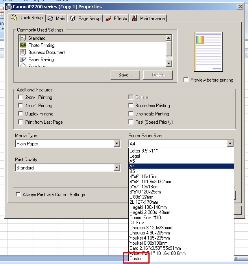Choose 4"x6" 10x15cm paper size

pyautogui.click(x=181, y=177)
